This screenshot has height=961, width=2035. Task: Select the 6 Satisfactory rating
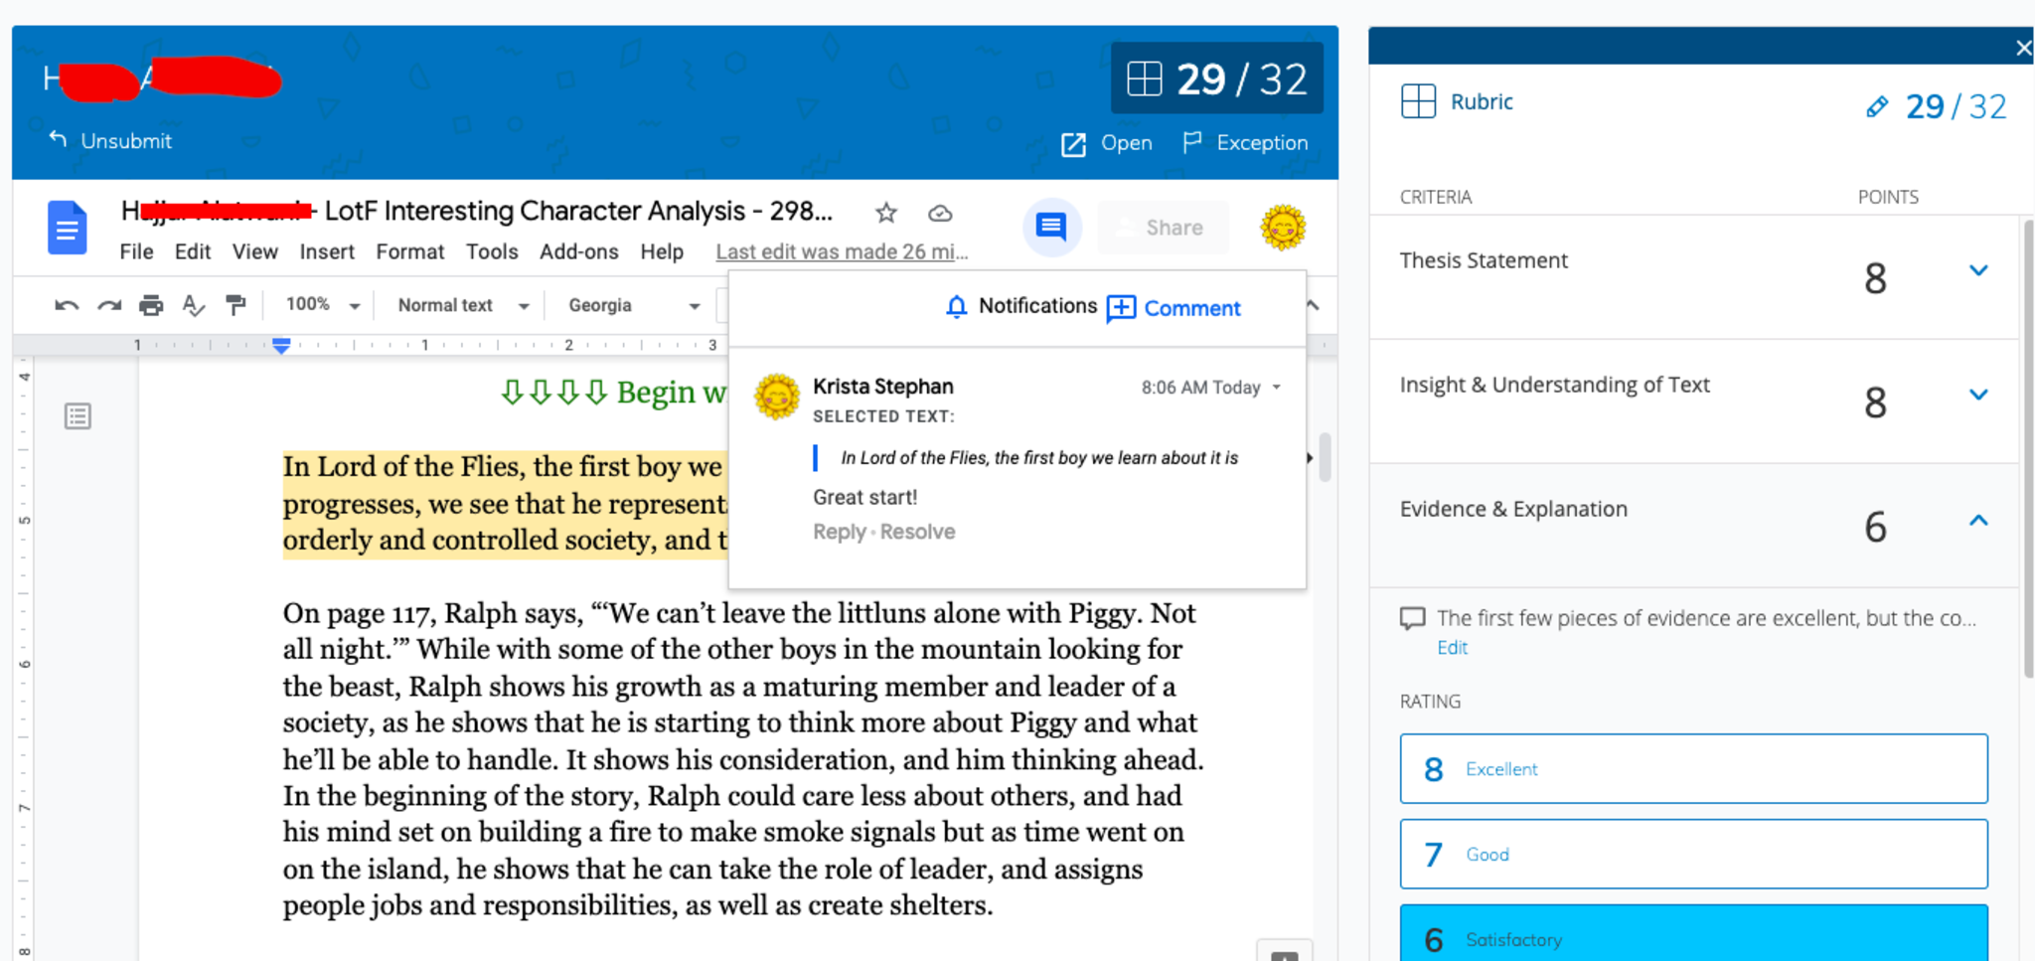click(x=1692, y=936)
